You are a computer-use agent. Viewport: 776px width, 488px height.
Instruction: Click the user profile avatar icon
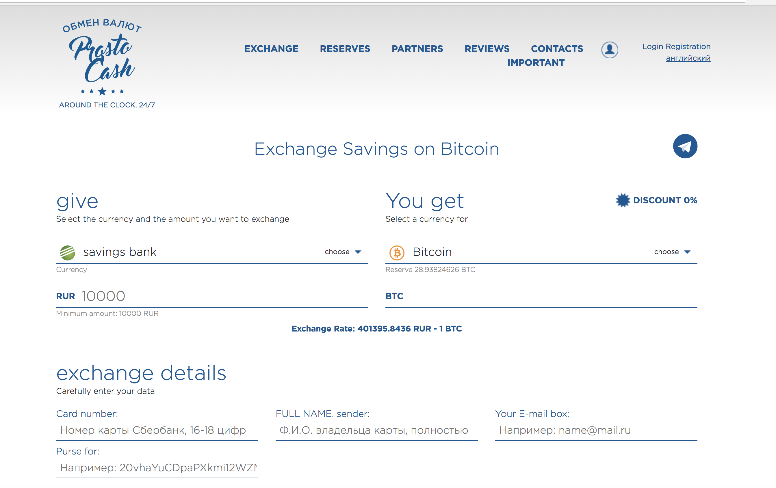(x=609, y=50)
